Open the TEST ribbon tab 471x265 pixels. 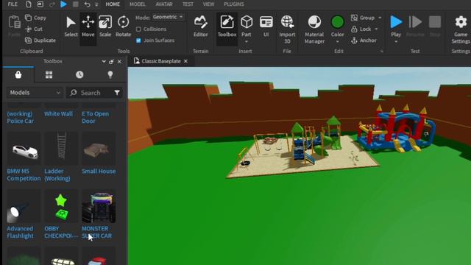coord(188,4)
